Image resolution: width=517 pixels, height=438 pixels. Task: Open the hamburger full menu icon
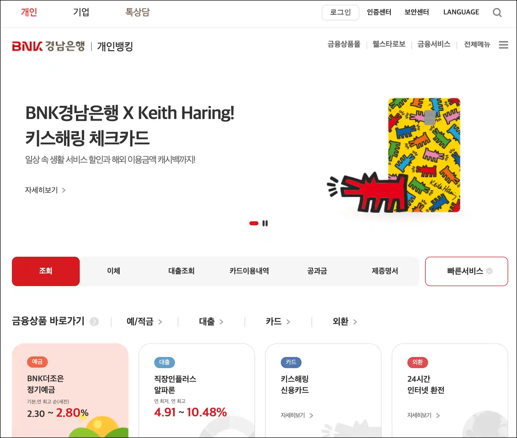(x=503, y=45)
